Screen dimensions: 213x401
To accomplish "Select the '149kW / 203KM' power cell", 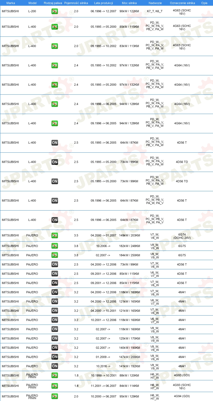I will pyautogui.click(x=130, y=235).
